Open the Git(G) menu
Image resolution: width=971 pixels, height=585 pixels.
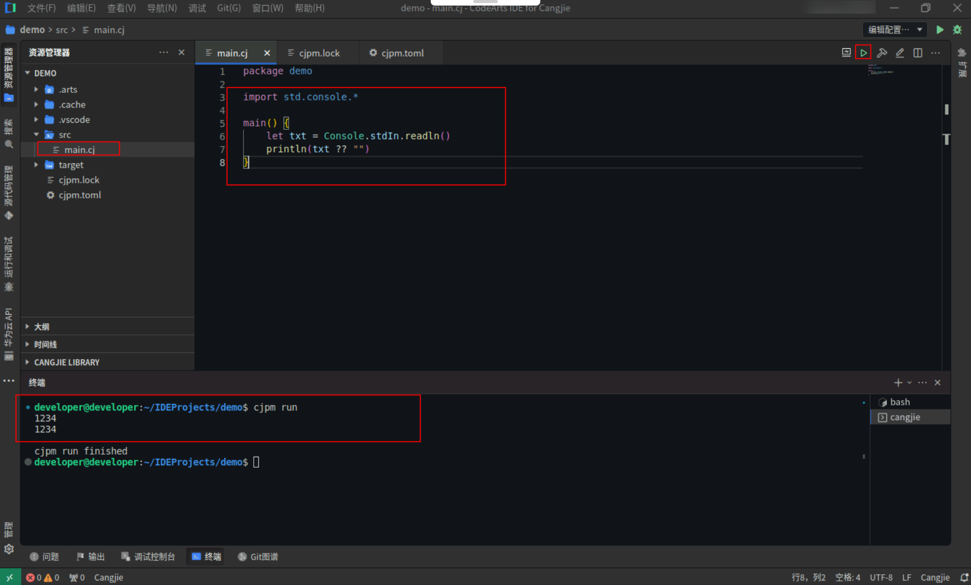tap(229, 8)
